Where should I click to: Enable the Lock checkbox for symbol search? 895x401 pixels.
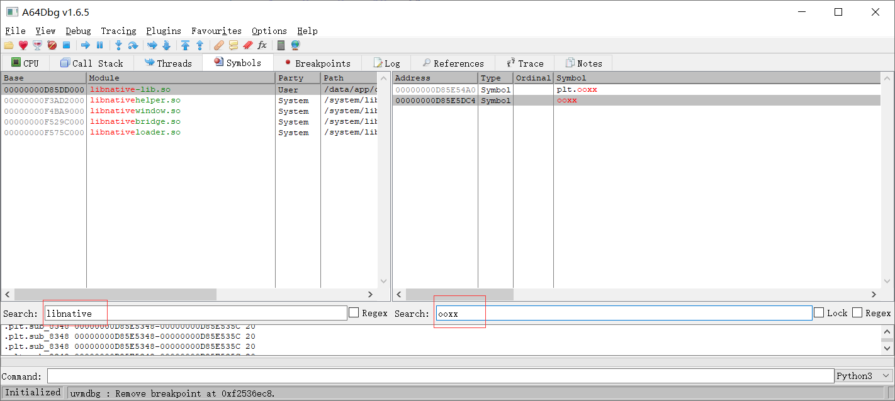pyautogui.click(x=819, y=312)
